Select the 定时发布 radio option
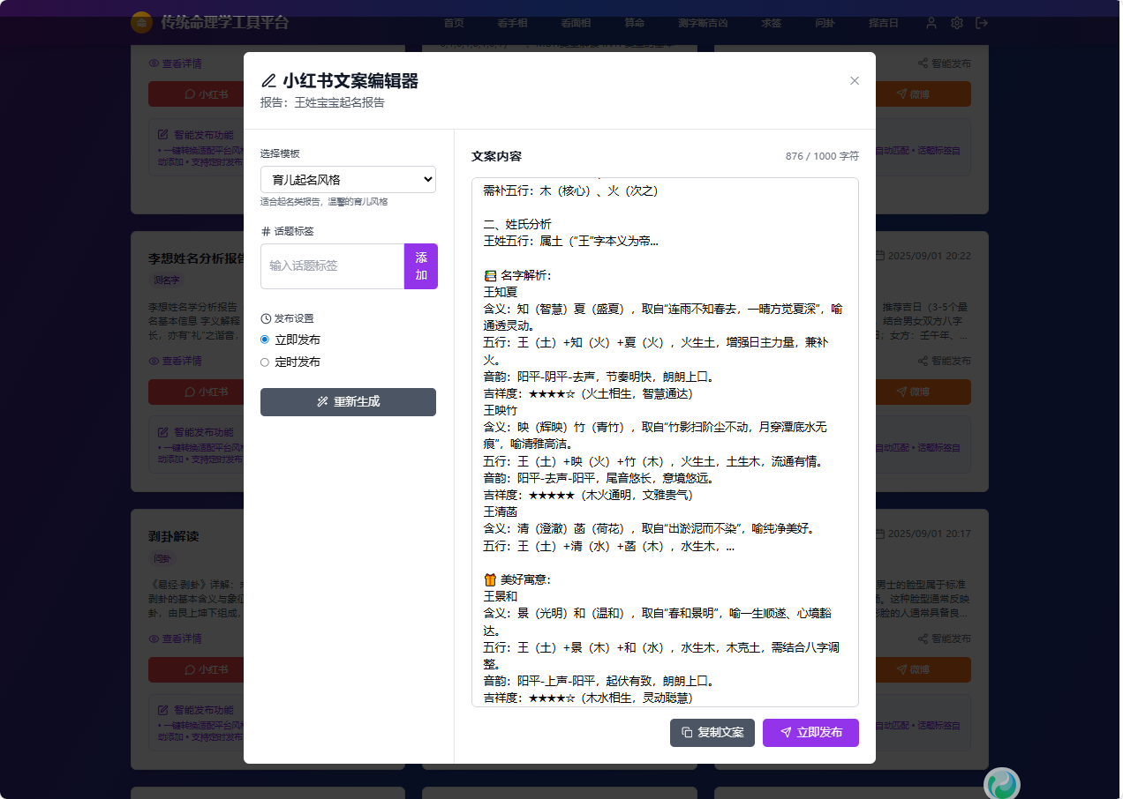Image resolution: width=1123 pixels, height=799 pixels. [265, 362]
